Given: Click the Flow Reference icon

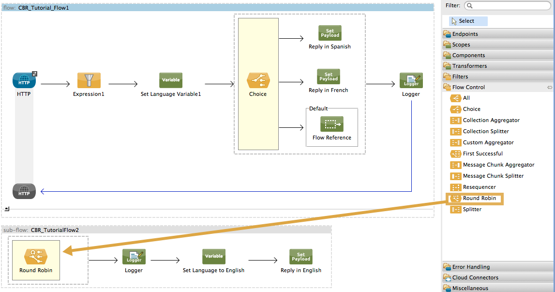Looking at the screenshot, I should [x=331, y=124].
